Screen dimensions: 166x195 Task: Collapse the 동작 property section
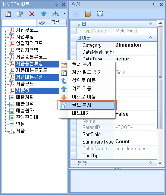[x=150, y=163]
